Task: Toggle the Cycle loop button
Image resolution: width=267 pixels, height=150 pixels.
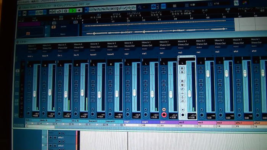Action: [x=59, y=11]
